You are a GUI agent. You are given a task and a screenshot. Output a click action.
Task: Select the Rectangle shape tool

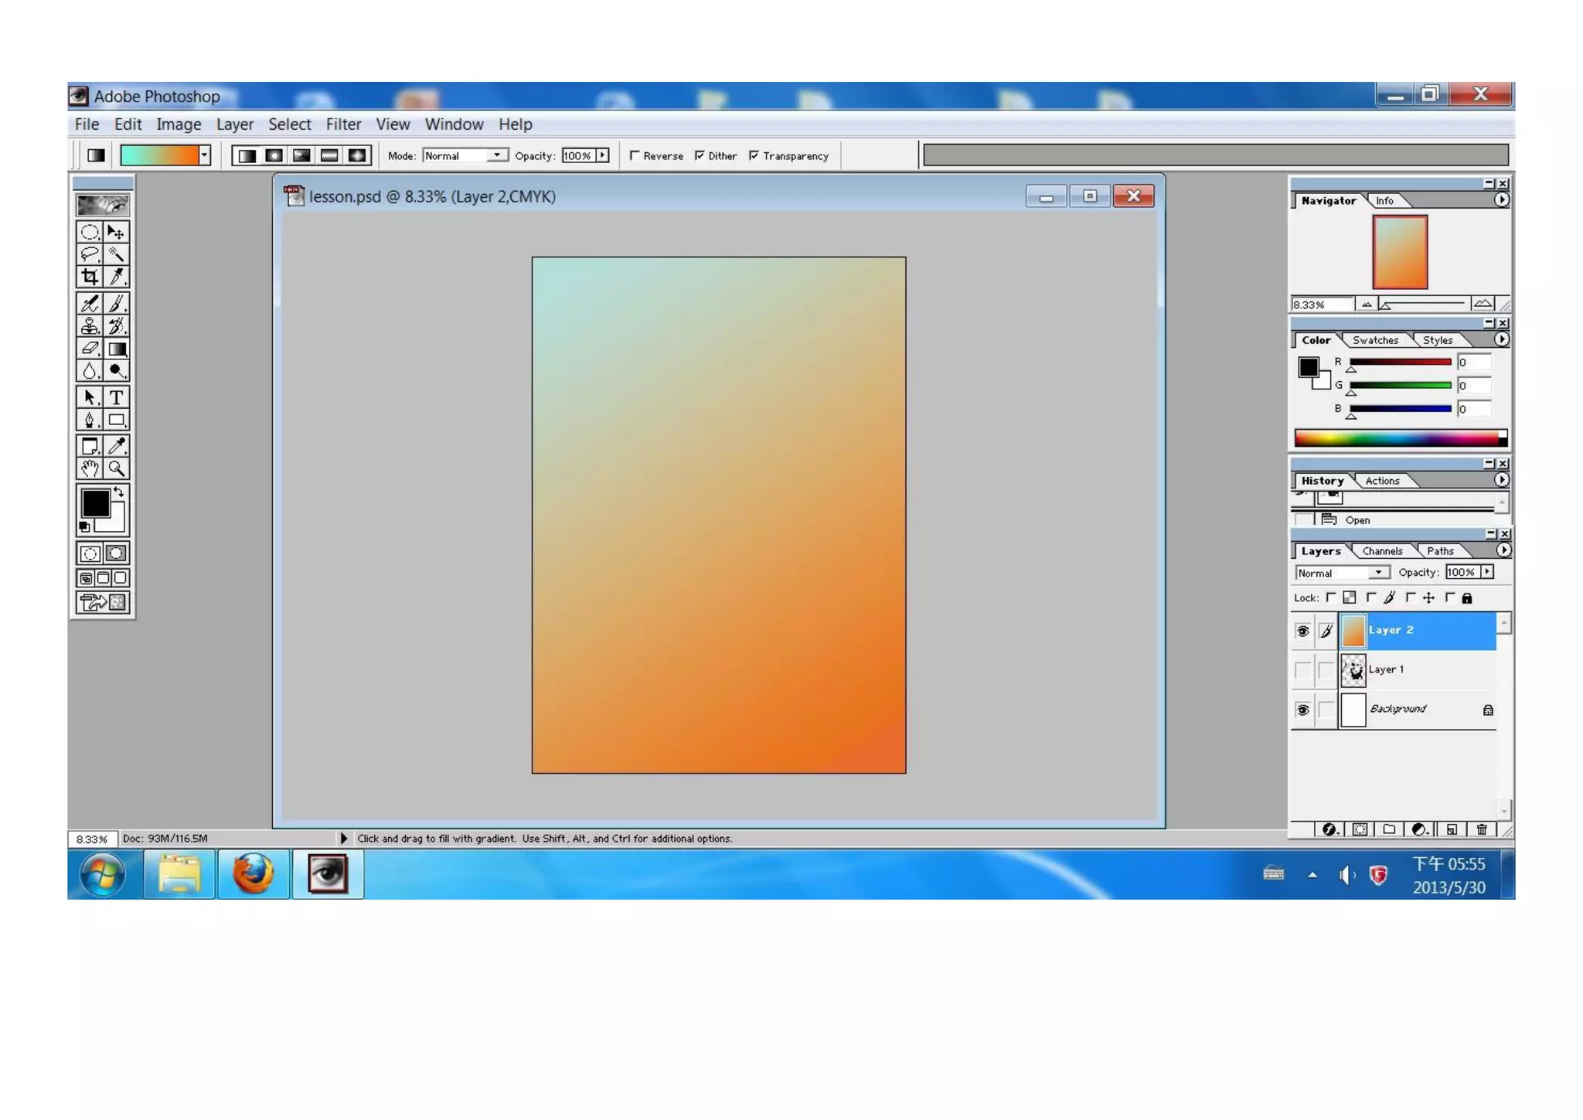pos(116,420)
